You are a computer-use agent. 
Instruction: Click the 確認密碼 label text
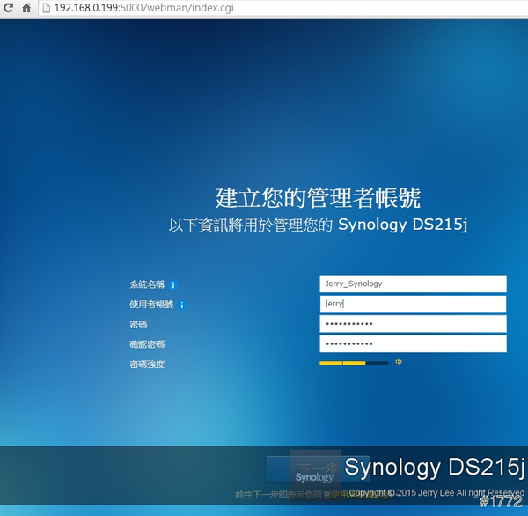pyautogui.click(x=146, y=344)
